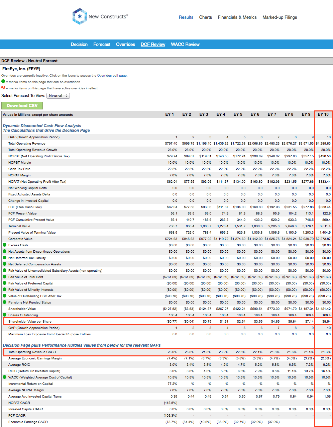The image size is (333, 427).
Task: Click the Average ROIC row label
Action: point(19,364)
